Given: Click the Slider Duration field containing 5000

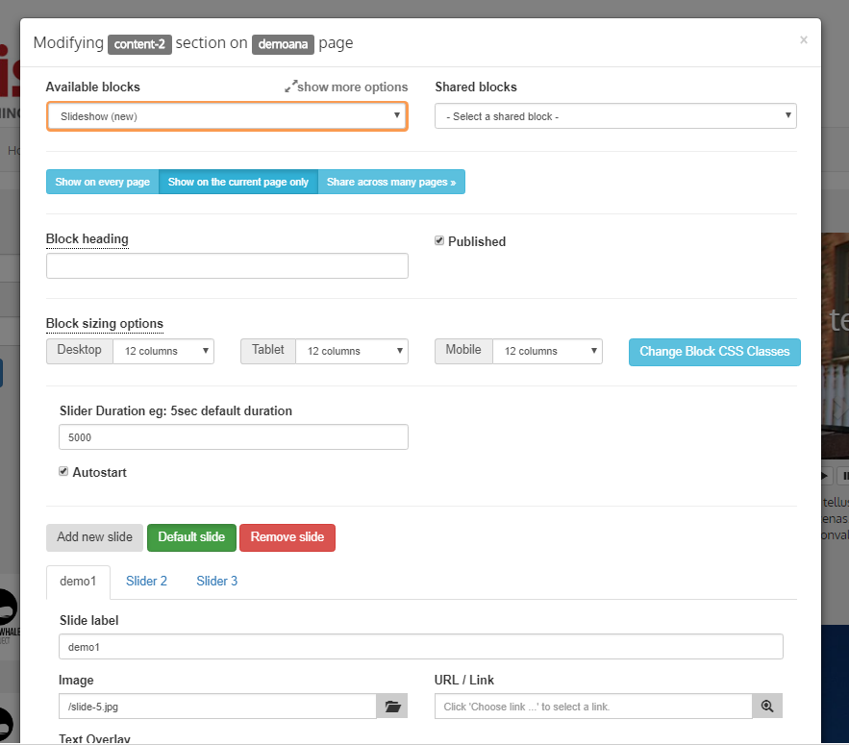Looking at the screenshot, I should (x=234, y=437).
